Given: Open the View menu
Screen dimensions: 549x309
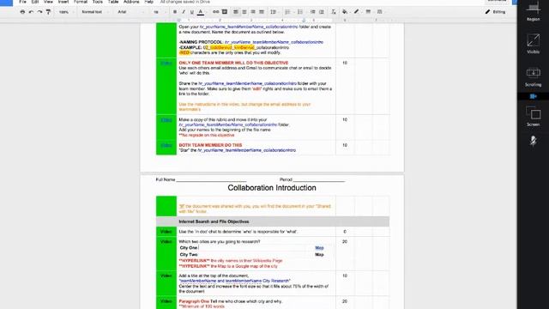Looking at the screenshot, I should [x=48, y=2].
